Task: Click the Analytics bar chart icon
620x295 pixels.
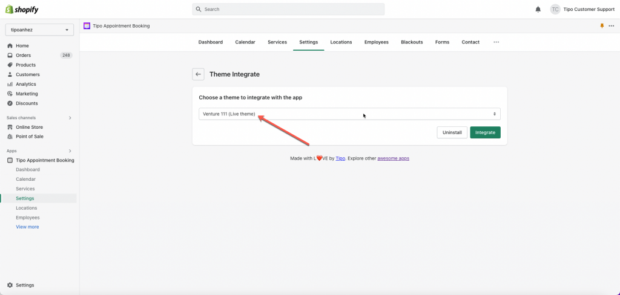Action: (10, 84)
